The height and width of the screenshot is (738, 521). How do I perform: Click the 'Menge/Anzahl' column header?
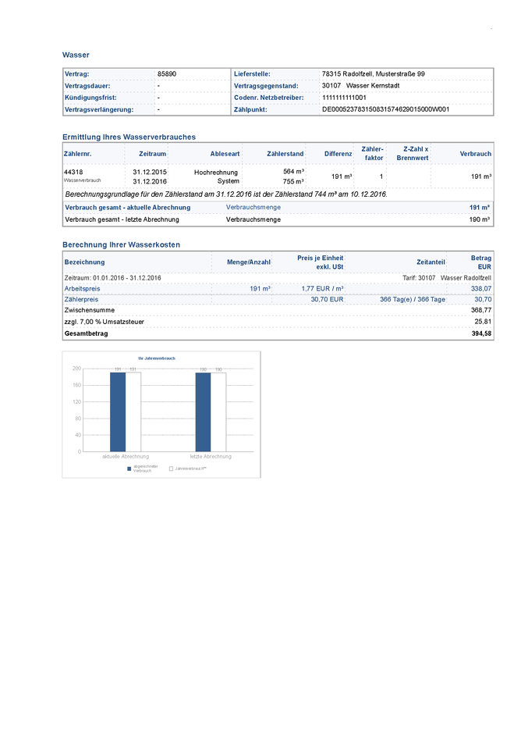(249, 262)
